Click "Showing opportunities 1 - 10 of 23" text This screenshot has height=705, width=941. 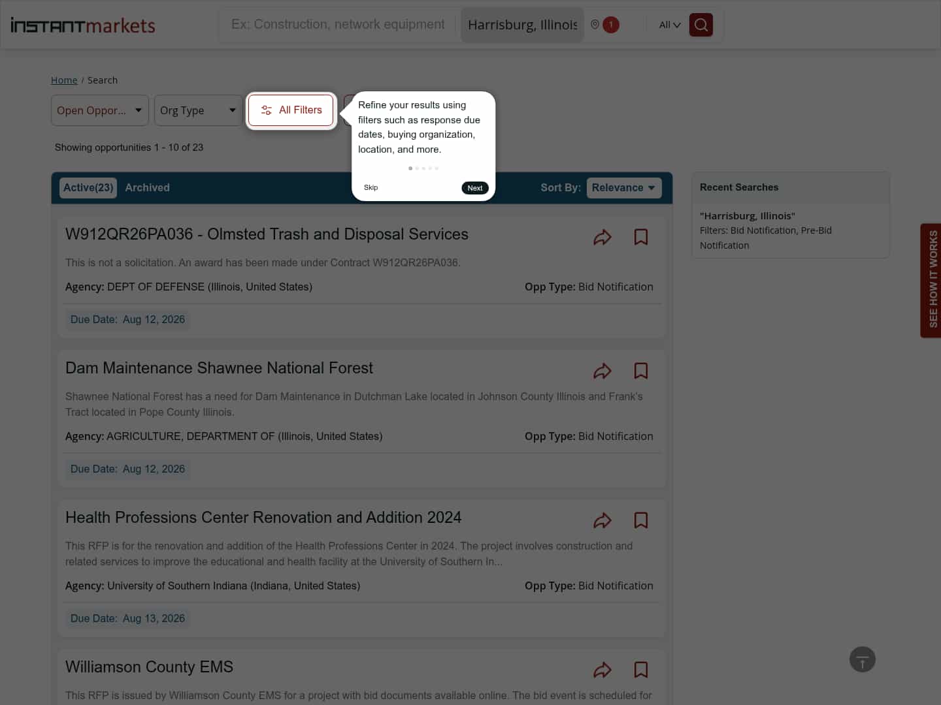[129, 148]
